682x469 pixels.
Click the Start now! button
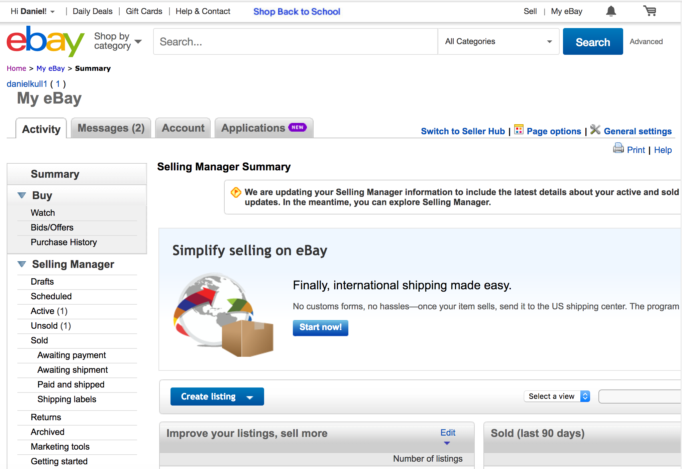(x=320, y=328)
